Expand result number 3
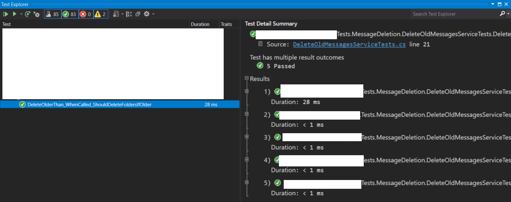The width and height of the screenshot is (511, 202). tap(247, 137)
